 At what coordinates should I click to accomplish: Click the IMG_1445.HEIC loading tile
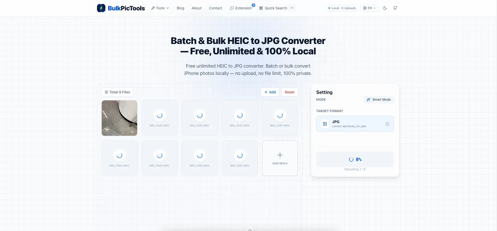pos(160,158)
